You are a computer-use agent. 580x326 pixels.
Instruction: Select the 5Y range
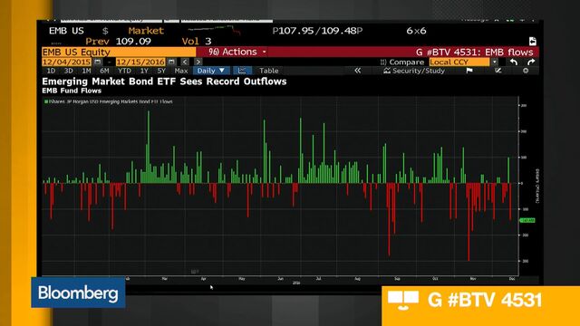click(x=161, y=71)
